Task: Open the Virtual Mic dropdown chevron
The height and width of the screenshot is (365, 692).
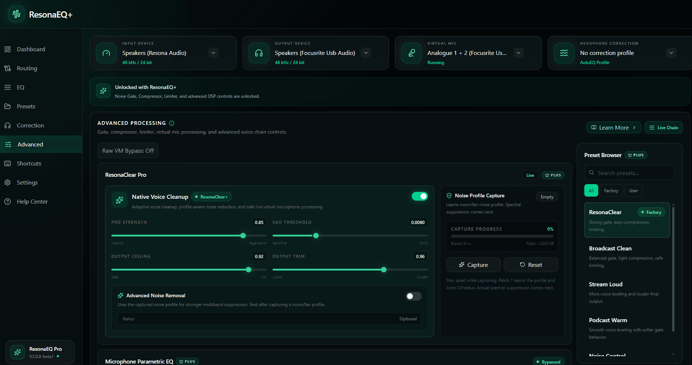Action: (x=518, y=53)
